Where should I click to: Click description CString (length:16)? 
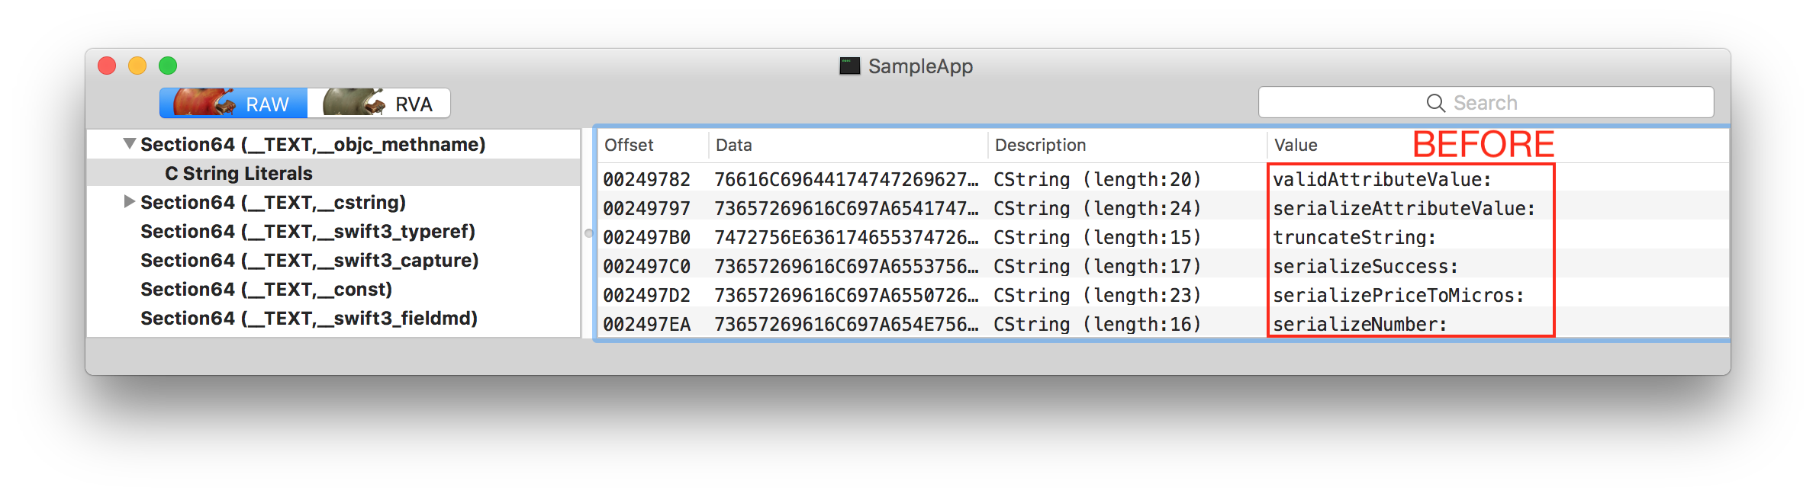point(1097,324)
